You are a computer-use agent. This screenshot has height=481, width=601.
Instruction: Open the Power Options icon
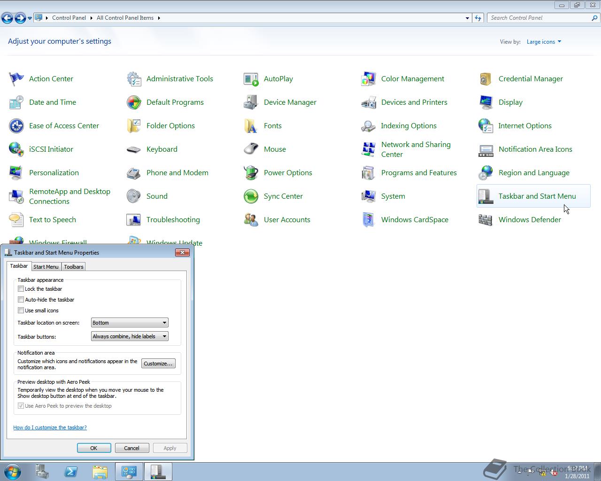(251, 173)
